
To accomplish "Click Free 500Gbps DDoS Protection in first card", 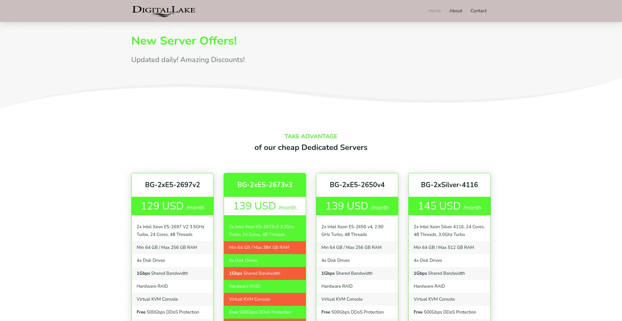I will (x=168, y=312).
